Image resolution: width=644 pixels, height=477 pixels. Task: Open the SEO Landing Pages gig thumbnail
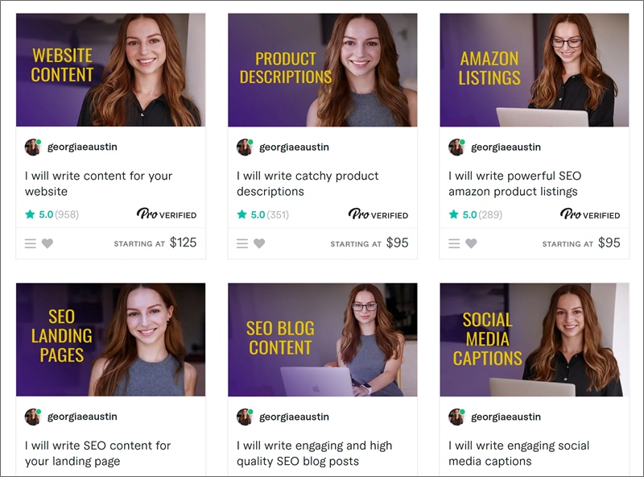pyautogui.click(x=110, y=339)
